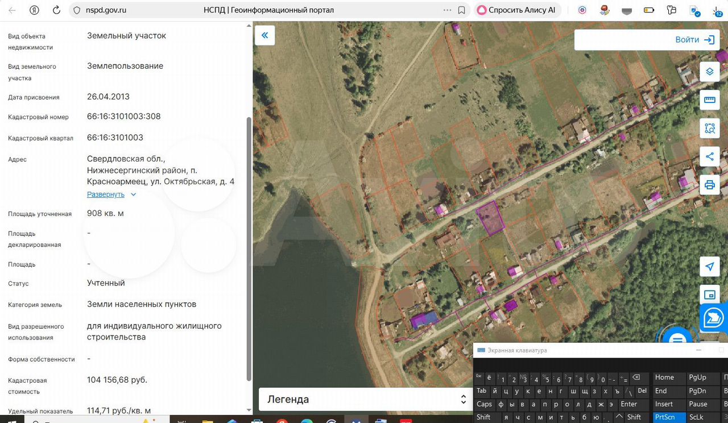Reload the page in browser toolbar

coord(56,10)
